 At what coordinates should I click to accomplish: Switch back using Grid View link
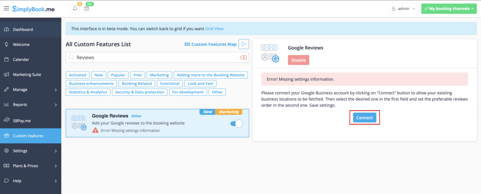pos(214,29)
